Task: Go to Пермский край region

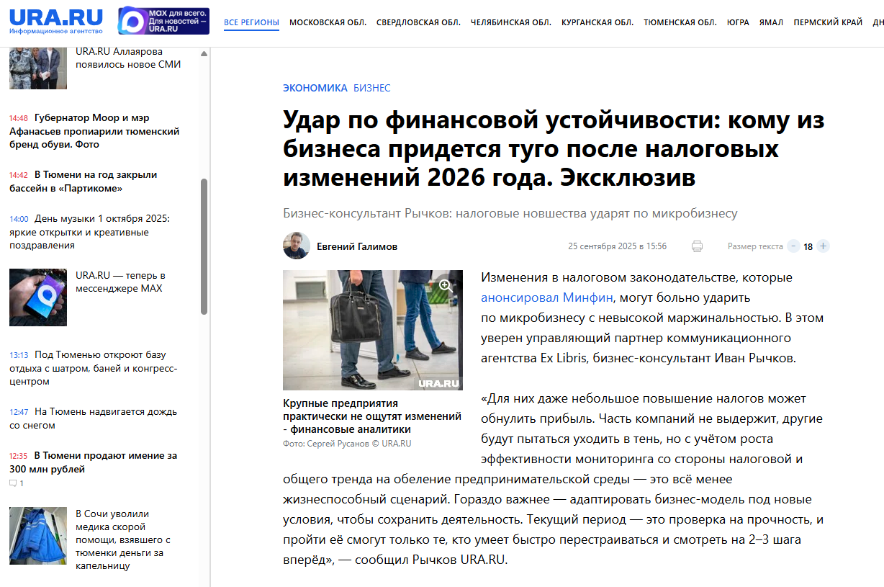Action: [x=828, y=22]
